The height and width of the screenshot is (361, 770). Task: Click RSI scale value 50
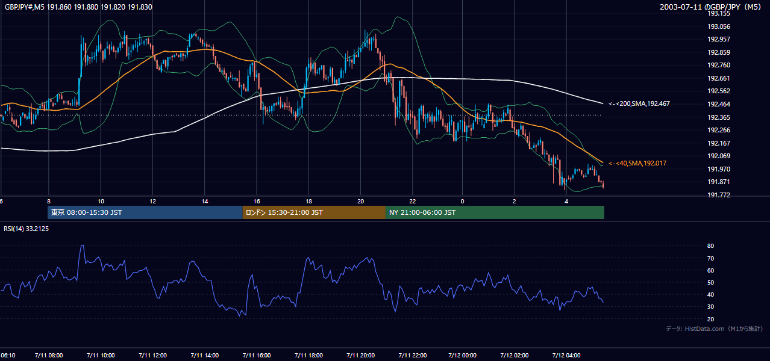click(711, 282)
